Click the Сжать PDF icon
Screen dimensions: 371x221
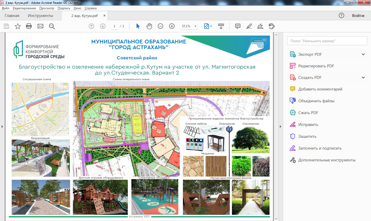coord(293,113)
